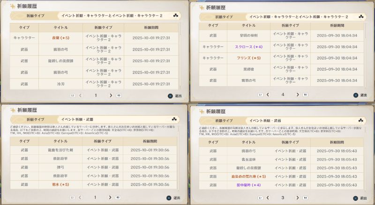Click timestamp in 若水 (★5) row
The width and height of the screenshot is (375, 205).
coord(150,184)
